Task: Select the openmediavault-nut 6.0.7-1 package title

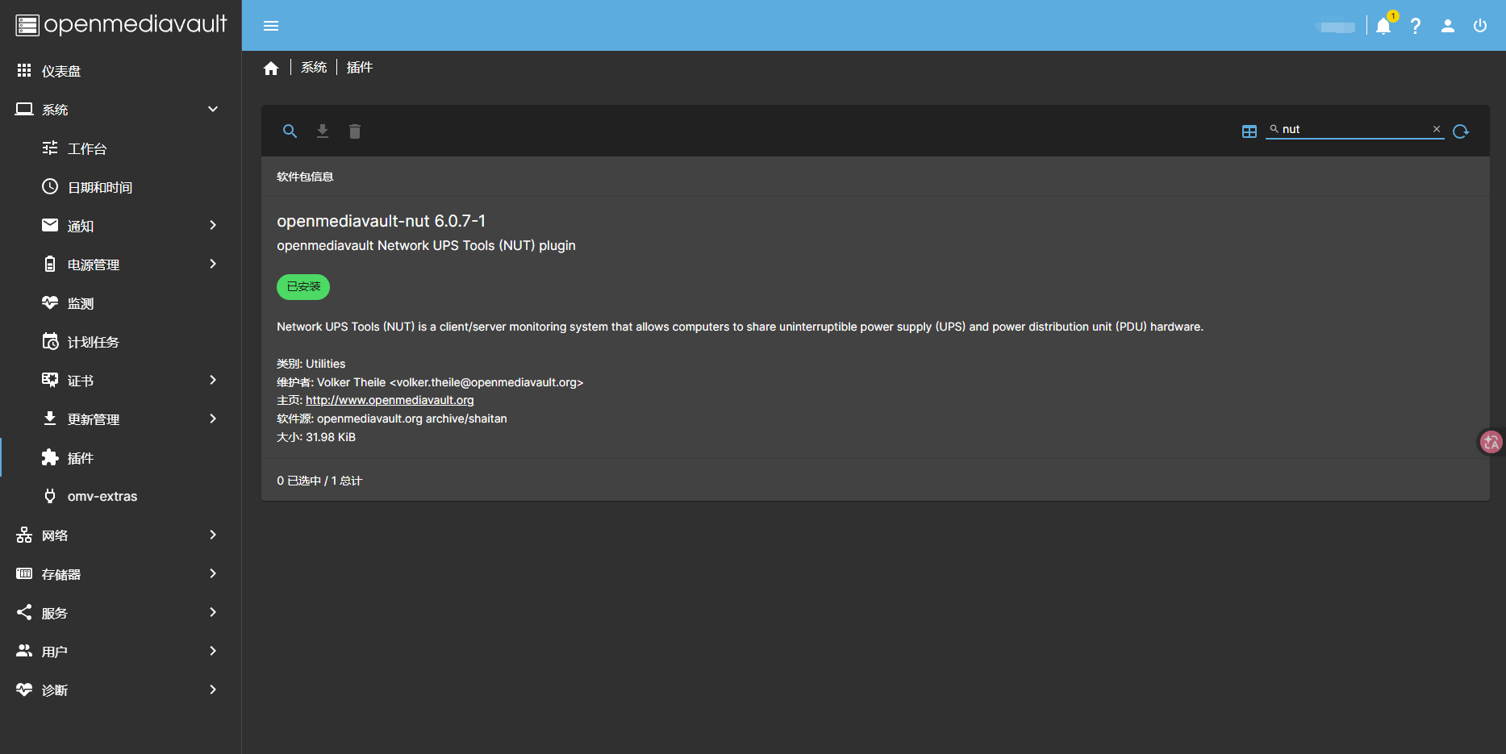Action: pos(382,221)
